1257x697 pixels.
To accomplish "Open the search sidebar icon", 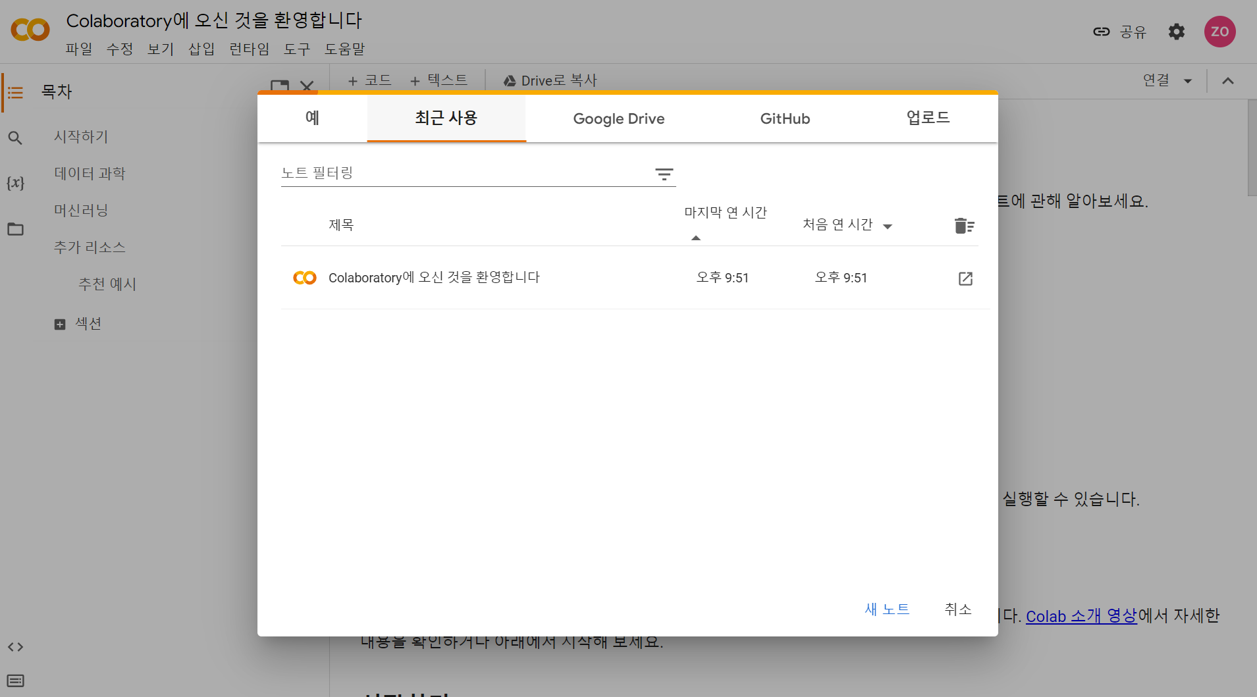I will pyautogui.click(x=15, y=138).
